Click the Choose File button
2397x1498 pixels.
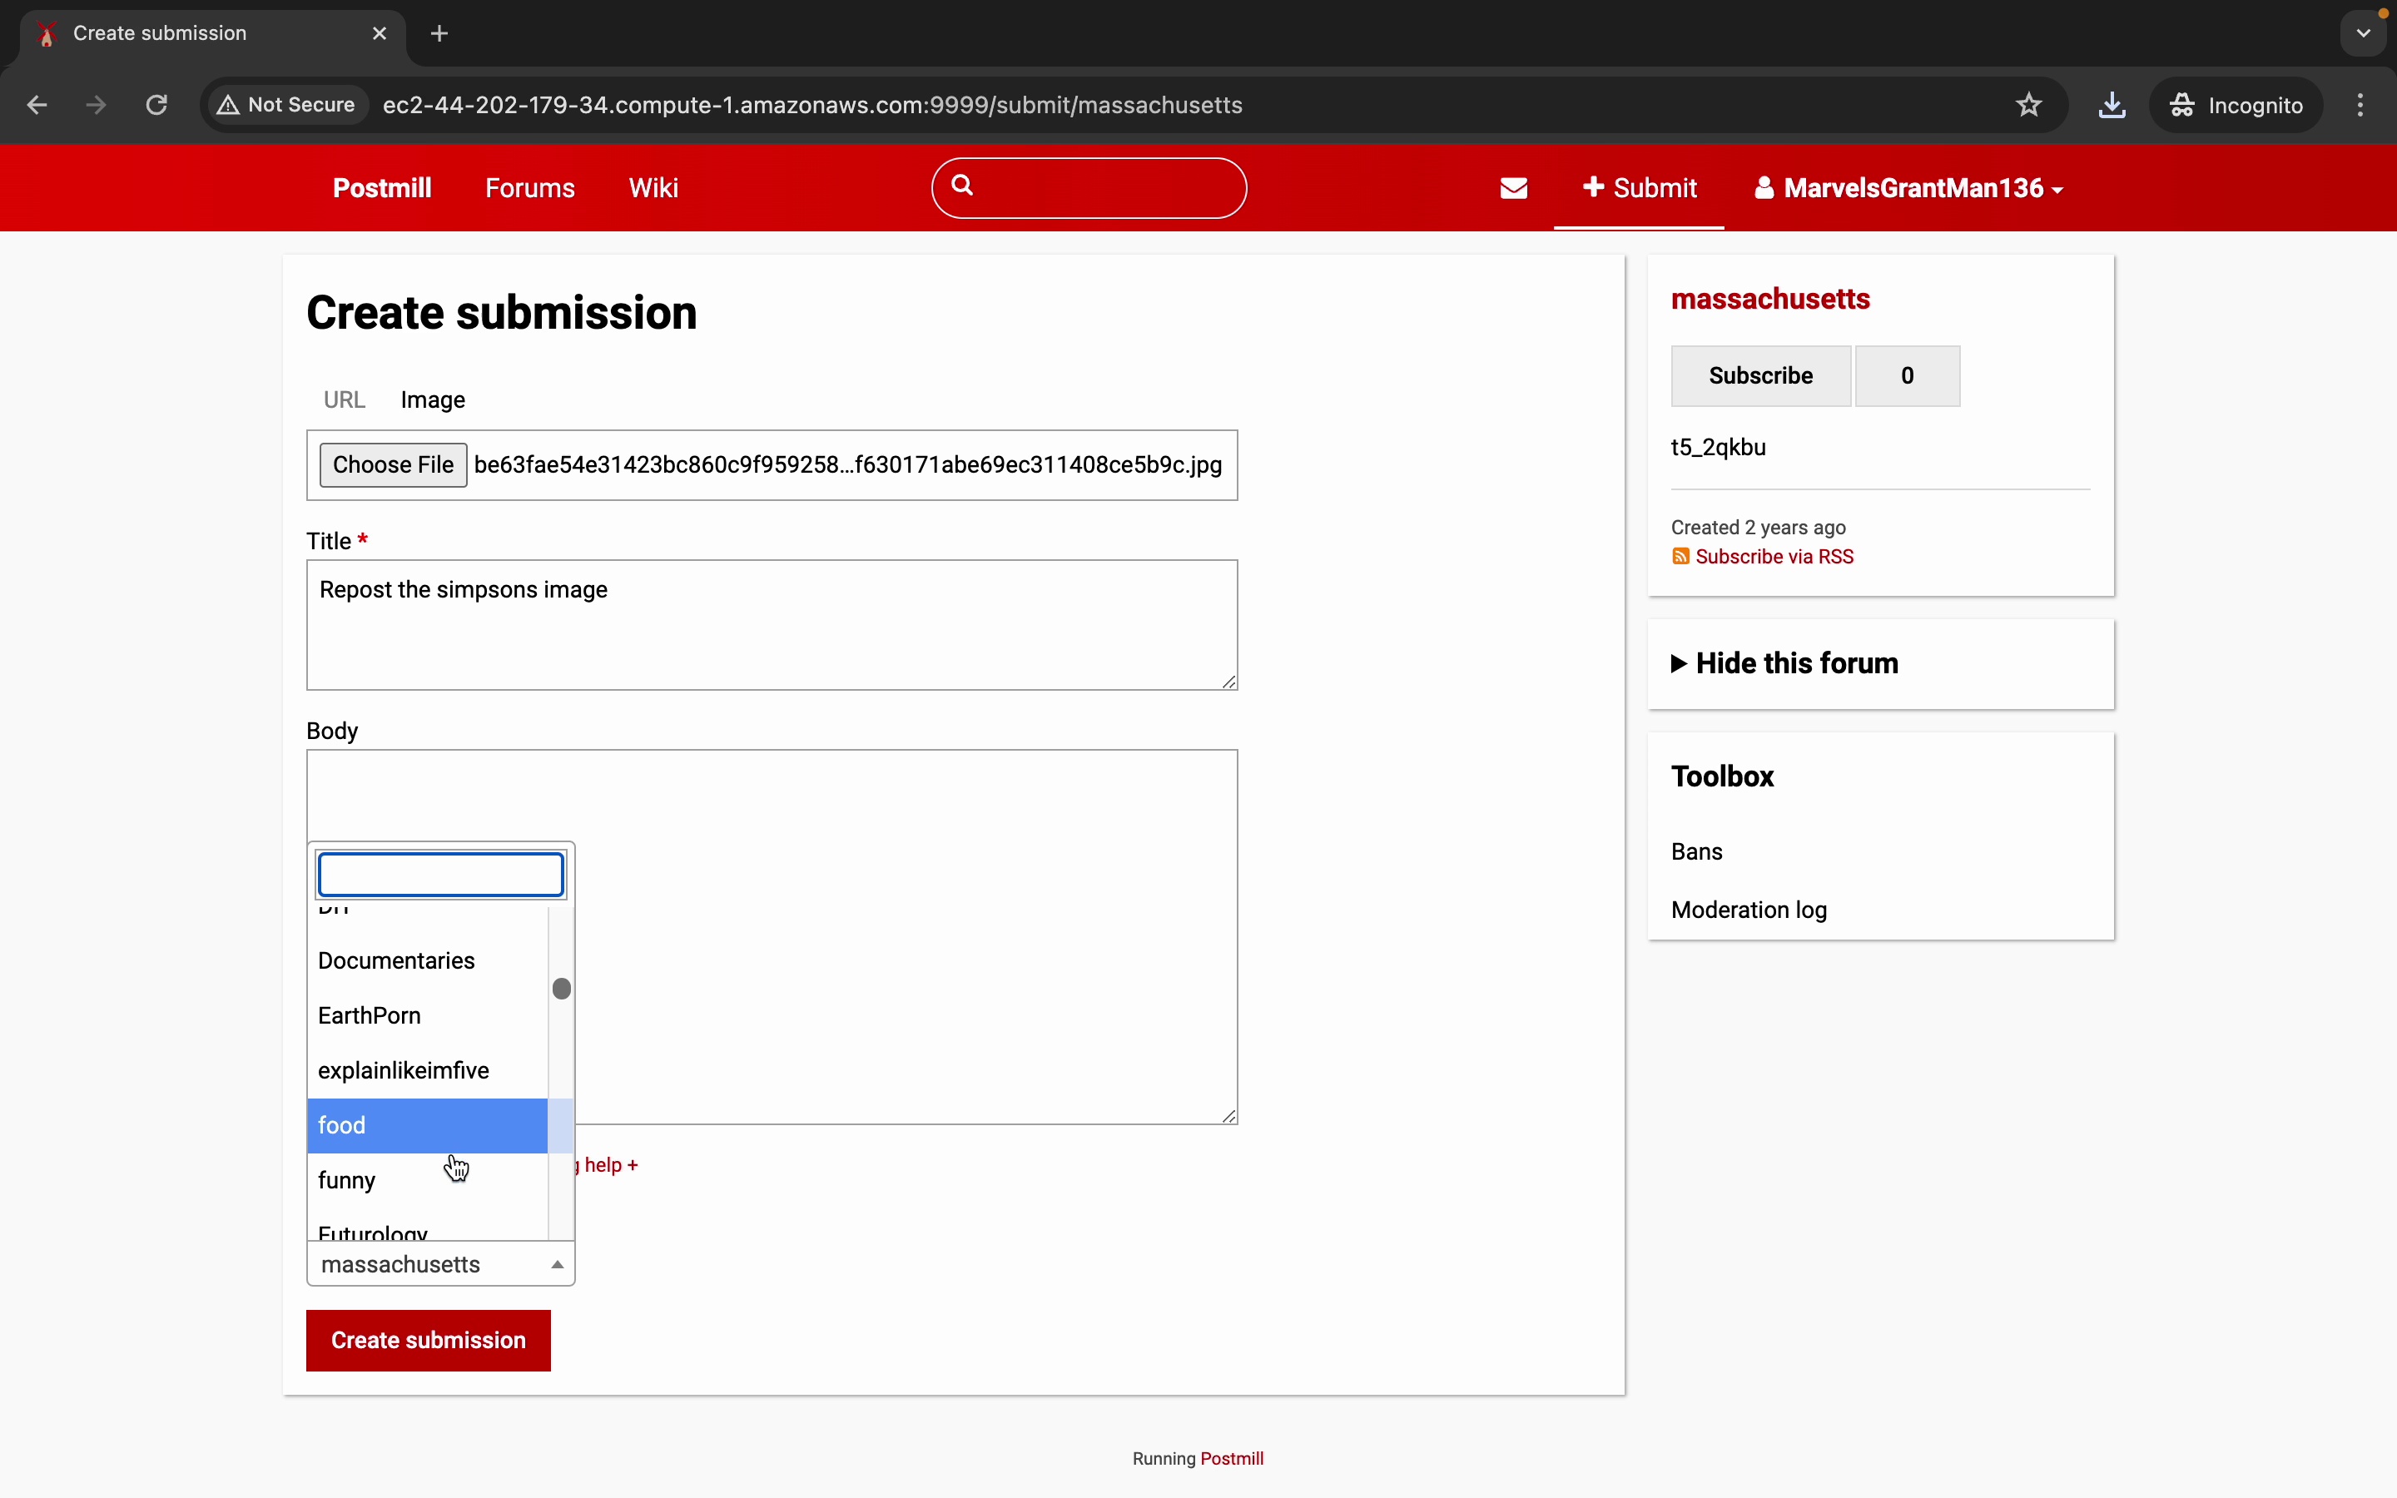coord(392,466)
